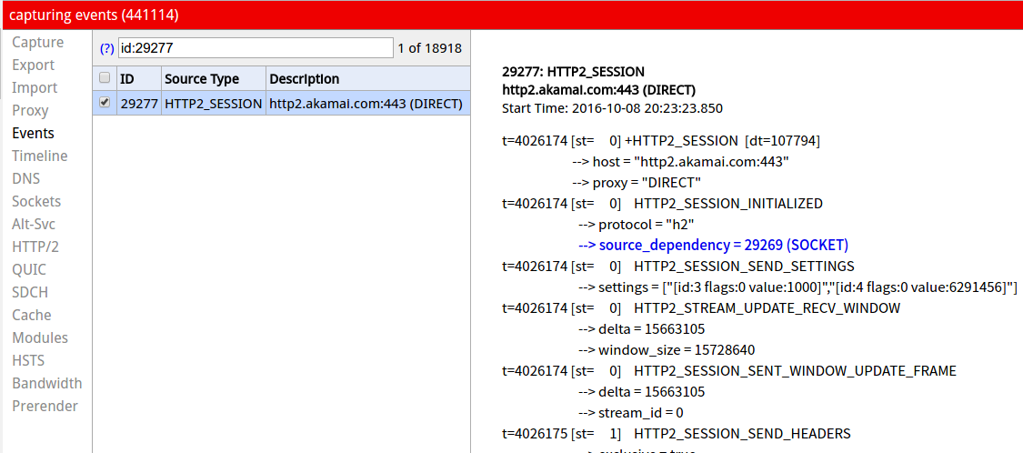The width and height of the screenshot is (1023, 453).
Task: Open the Alt-Svc tab
Action: [x=35, y=225]
